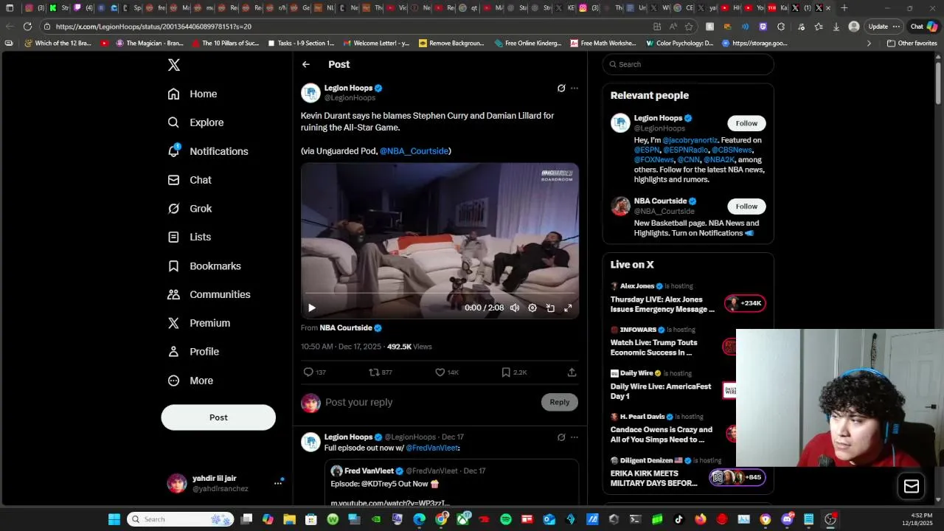Open File Explorer from the taskbar
944x531 pixels.
point(289,519)
